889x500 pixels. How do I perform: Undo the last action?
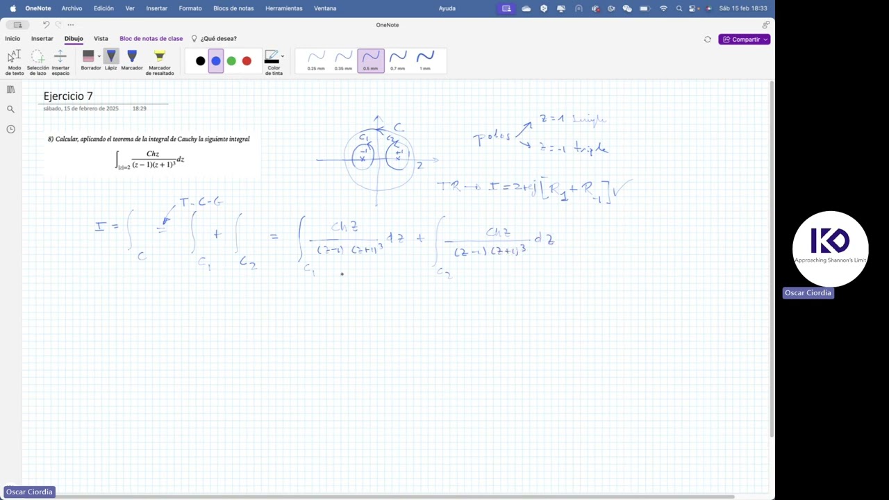point(46,25)
